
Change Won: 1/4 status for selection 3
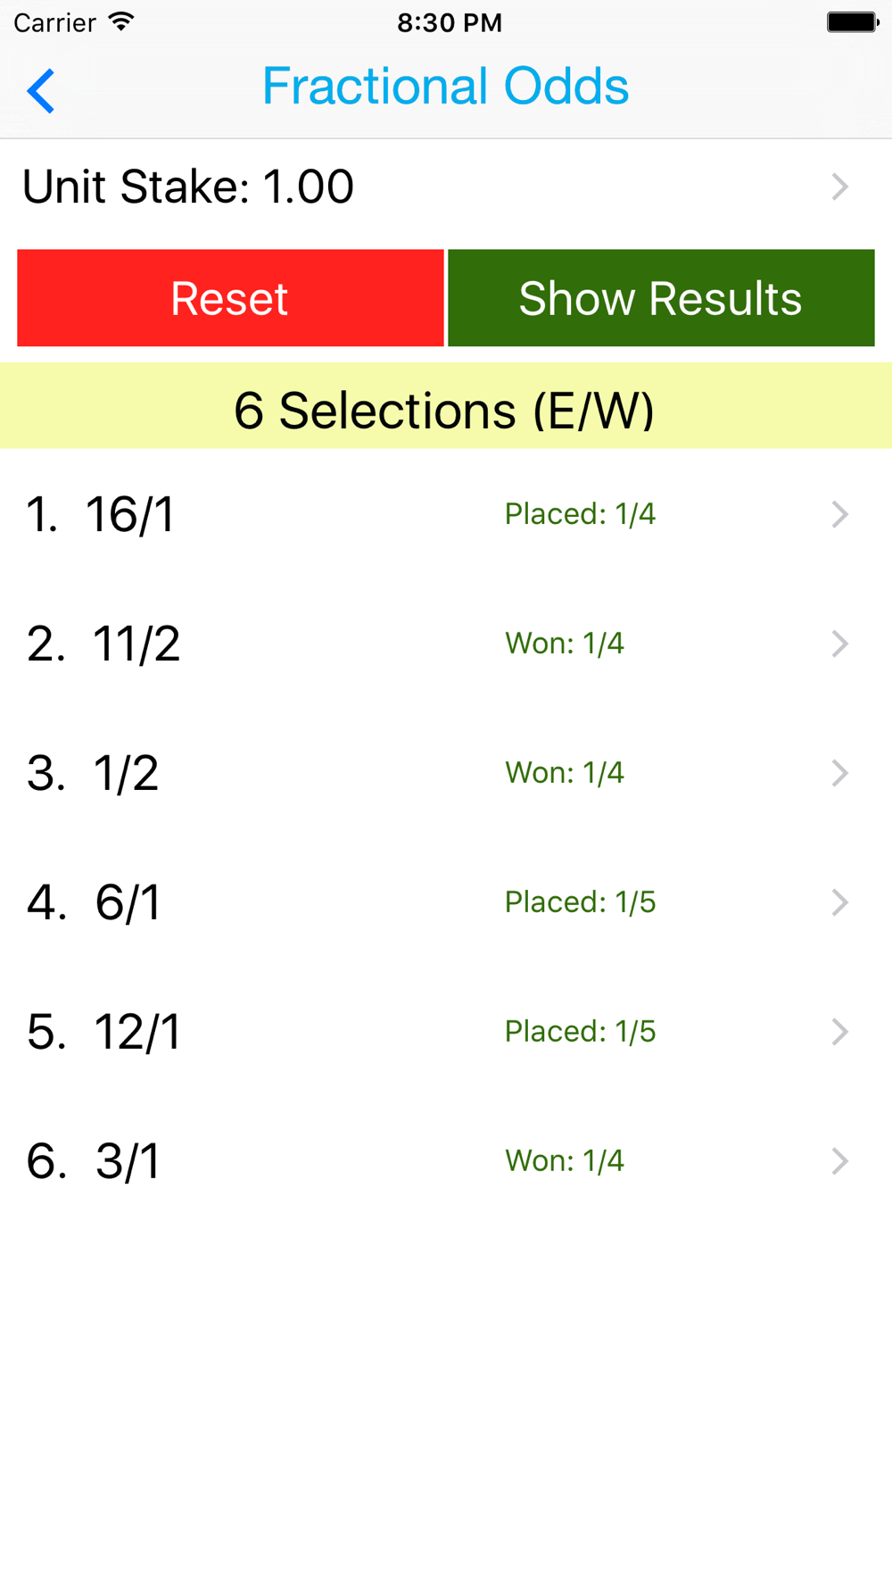pos(564,773)
